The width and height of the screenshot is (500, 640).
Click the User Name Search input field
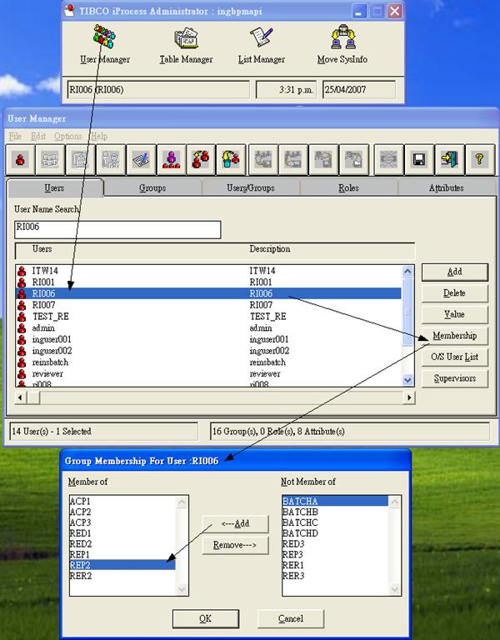(x=117, y=230)
